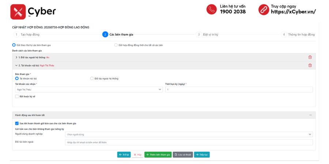Screen dimensions: 329x164
Task: Choose Đối tác ngoài hệ thống option
Action: (92, 78)
